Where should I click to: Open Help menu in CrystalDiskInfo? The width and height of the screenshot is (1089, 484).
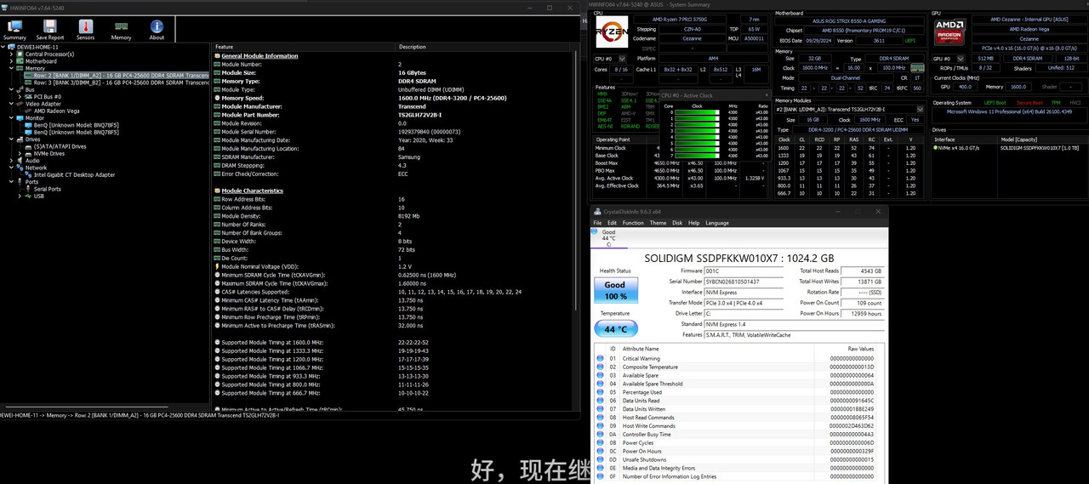693,223
